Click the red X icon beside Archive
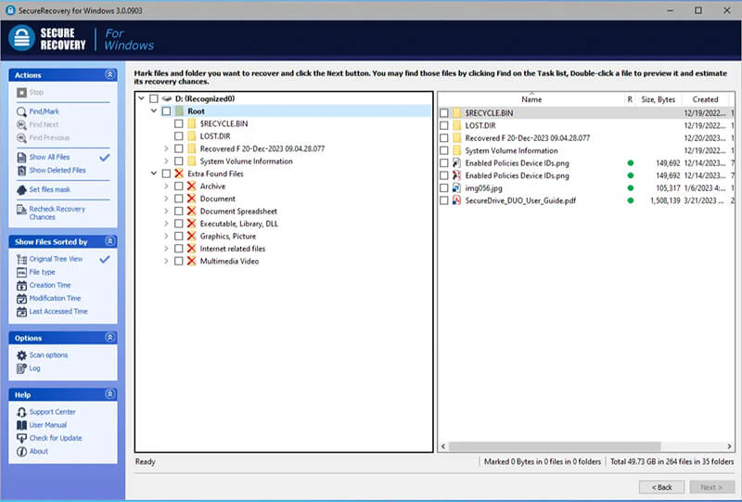Screen dimensions: 742x502 [x=191, y=187]
